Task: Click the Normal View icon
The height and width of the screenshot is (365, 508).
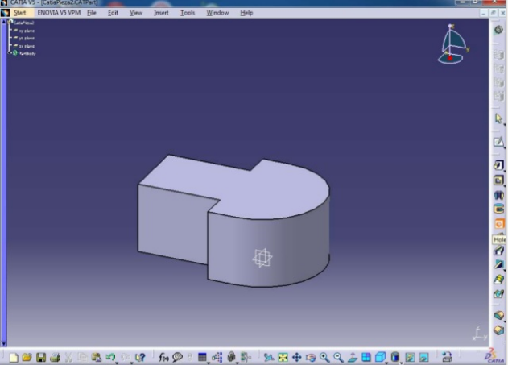Action: 353,357
